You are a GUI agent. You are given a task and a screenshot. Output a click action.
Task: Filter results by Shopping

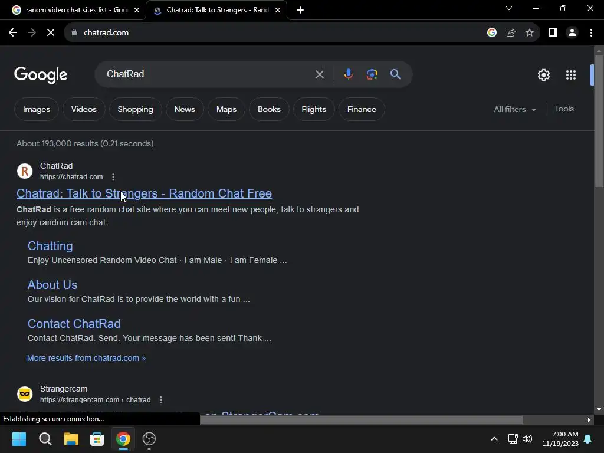point(135,109)
